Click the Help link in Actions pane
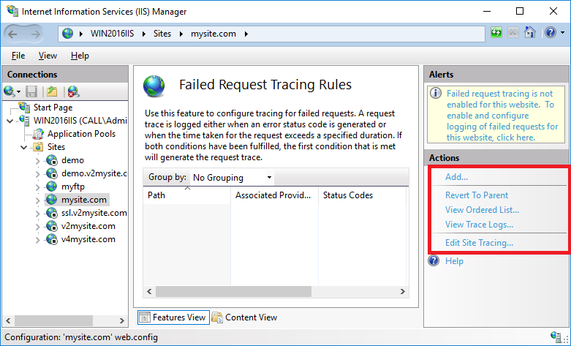Screen dimensions: 571x346 [x=454, y=260]
